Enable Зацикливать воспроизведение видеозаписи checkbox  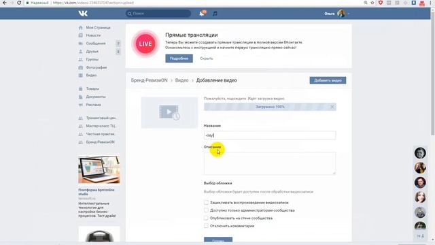(206, 203)
